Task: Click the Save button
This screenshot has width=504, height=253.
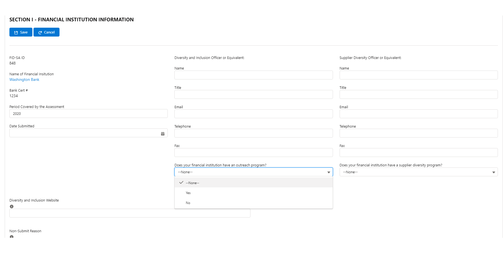Action: pos(21,32)
